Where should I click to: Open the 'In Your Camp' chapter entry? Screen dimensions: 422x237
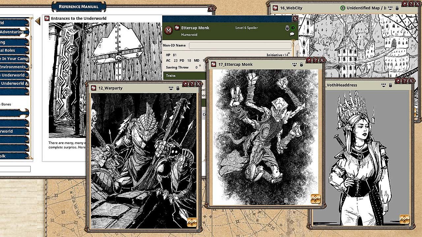(14, 59)
